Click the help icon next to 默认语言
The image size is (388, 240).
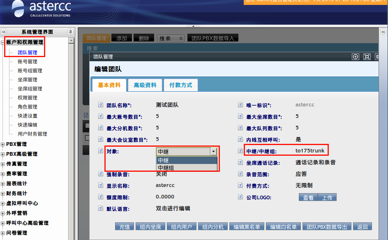click(x=100, y=209)
